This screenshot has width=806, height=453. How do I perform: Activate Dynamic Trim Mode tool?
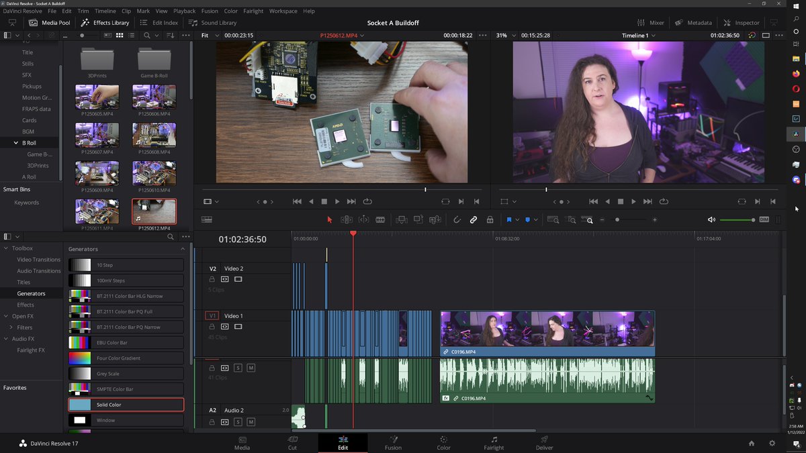click(363, 219)
